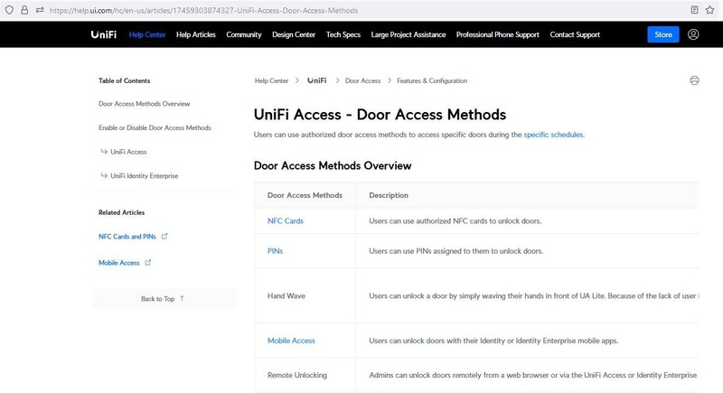723x393 pixels.
Task: Click the blue Store button
Action: pos(663,35)
